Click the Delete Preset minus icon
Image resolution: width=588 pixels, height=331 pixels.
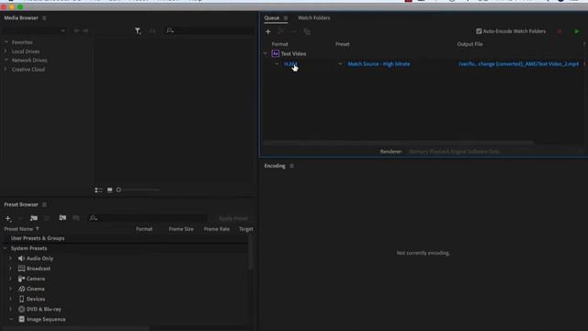(x=20, y=218)
